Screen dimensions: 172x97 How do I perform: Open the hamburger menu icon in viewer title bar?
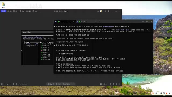coord(105,11)
